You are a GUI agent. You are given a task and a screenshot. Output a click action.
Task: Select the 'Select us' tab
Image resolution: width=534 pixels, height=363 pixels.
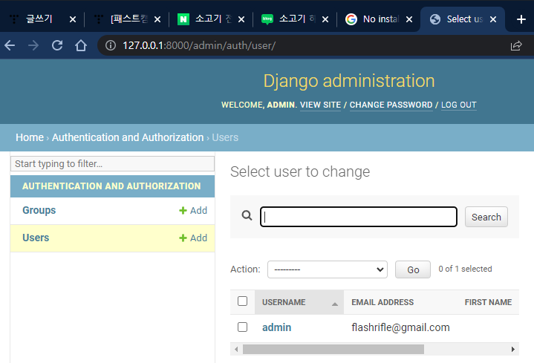click(x=464, y=19)
